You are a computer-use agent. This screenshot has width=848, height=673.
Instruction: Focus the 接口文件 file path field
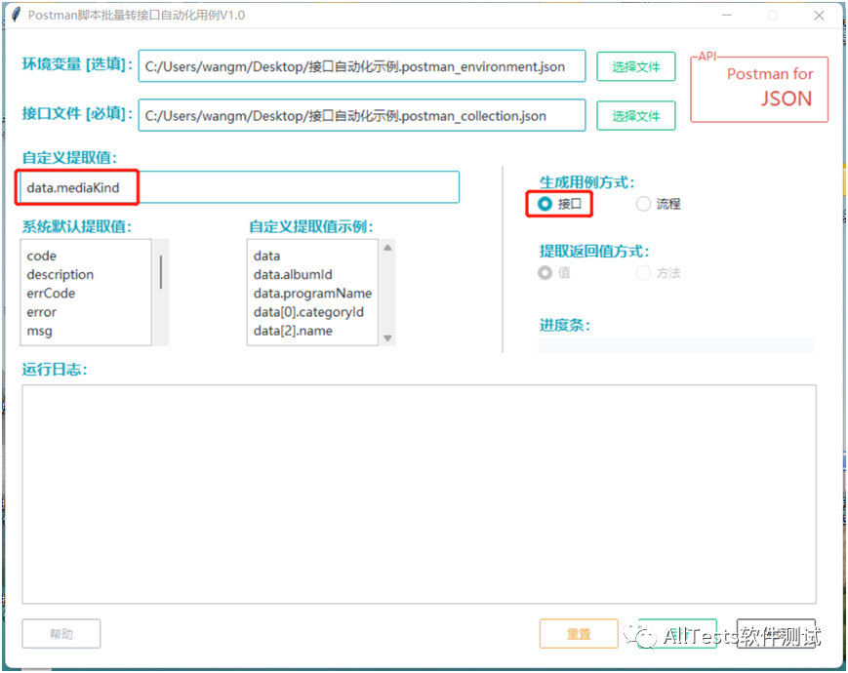(x=362, y=115)
